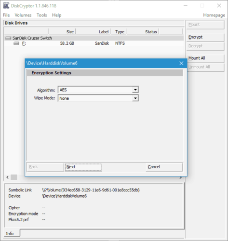Image resolution: width=228 pixels, height=241 pixels.
Task: Click the Encrypt button
Action: pyautogui.click(x=205, y=38)
